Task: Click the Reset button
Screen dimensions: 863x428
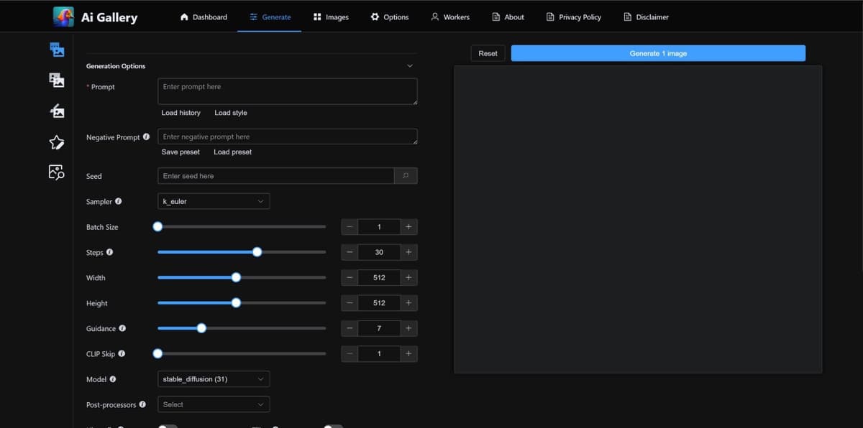Action: (488, 53)
